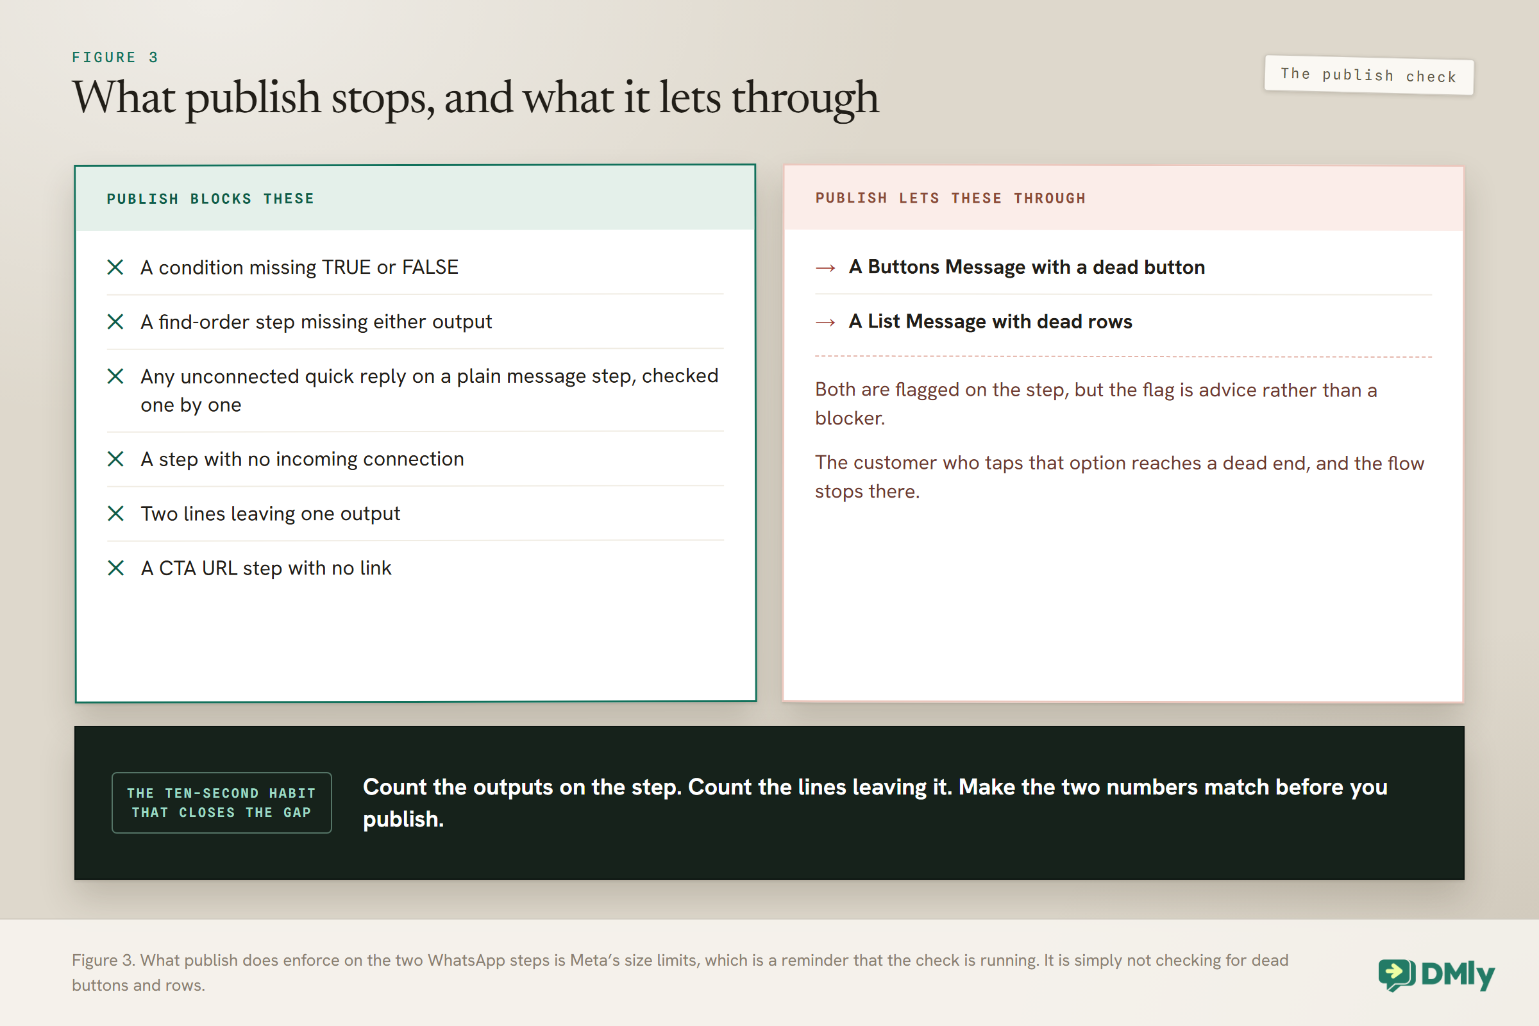The width and height of the screenshot is (1539, 1026).
Task: Click the 'Publish blocks these' header
Action: pyautogui.click(x=211, y=199)
